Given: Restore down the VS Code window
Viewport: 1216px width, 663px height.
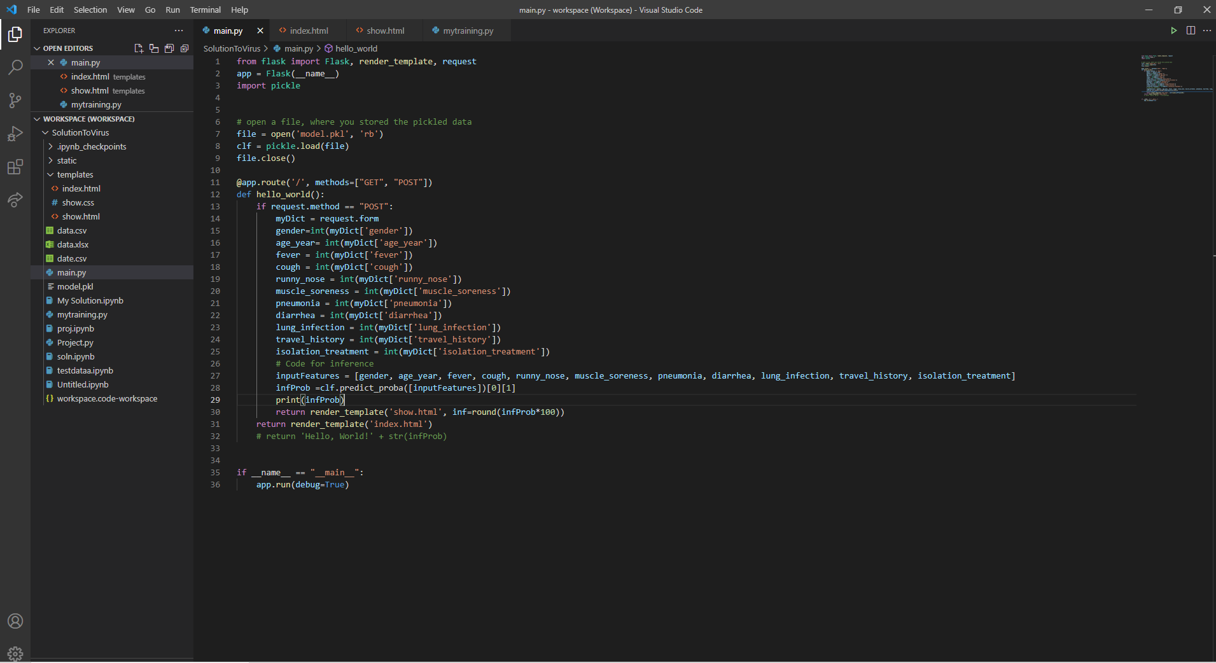Looking at the screenshot, I should [1178, 10].
